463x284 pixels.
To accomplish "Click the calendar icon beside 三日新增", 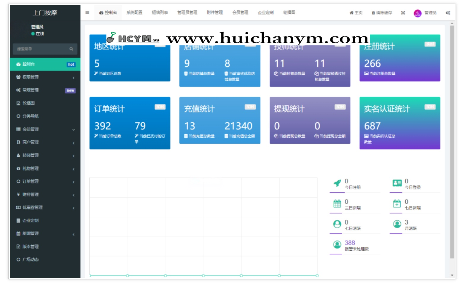I will 337,204.
